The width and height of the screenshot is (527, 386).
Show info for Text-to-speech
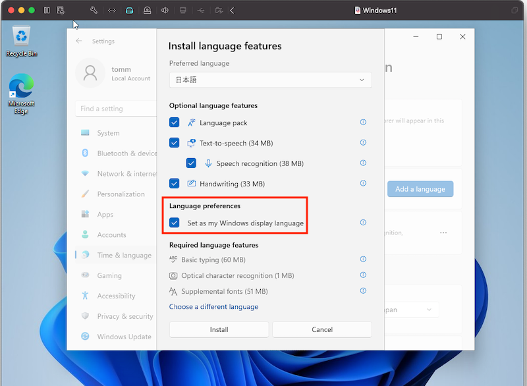coord(363,143)
